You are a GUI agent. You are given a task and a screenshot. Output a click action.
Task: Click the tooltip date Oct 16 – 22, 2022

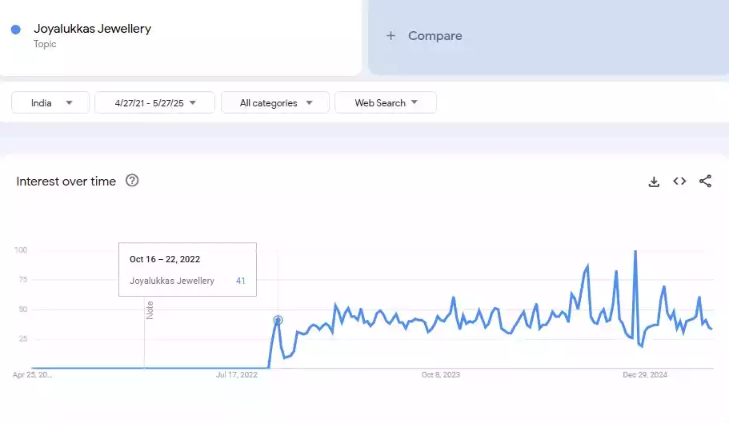[165, 259]
